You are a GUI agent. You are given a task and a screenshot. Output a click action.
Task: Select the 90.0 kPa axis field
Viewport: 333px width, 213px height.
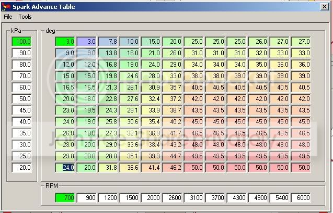21,53
